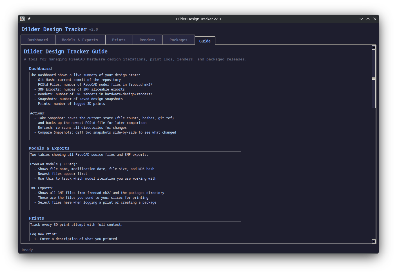Select the Guide tab
Viewport: 397px width, 275px height.
pyautogui.click(x=205, y=41)
